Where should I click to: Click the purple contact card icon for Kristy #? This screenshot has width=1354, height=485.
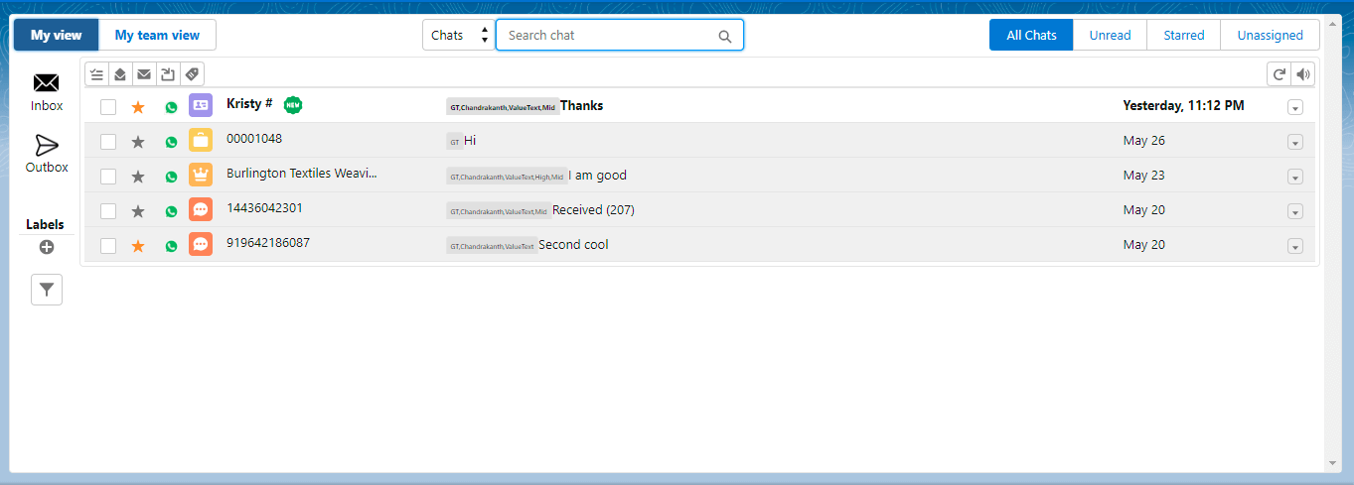201,105
